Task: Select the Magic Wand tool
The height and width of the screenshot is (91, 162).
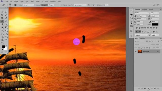Action: (6, 15)
